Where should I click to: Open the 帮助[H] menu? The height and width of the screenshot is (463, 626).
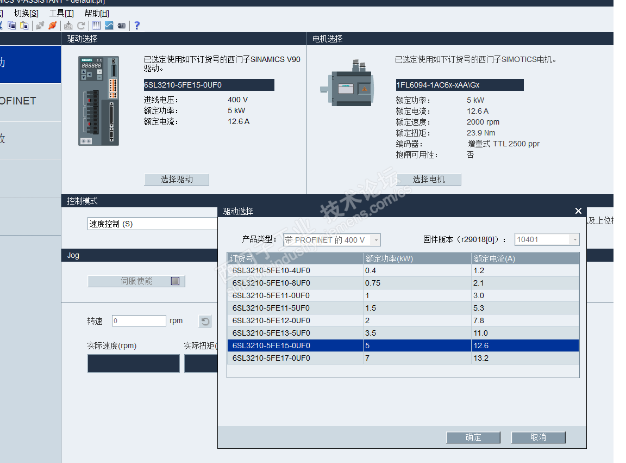(97, 13)
